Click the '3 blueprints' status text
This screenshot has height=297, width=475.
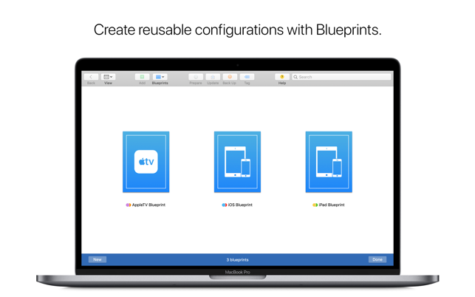[238, 260]
